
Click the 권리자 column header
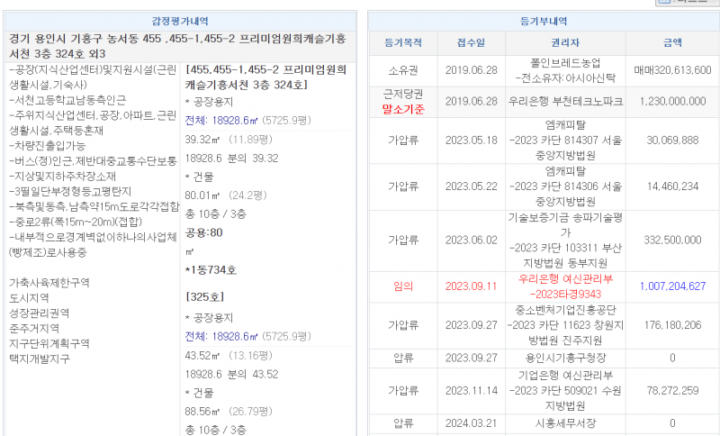564,42
